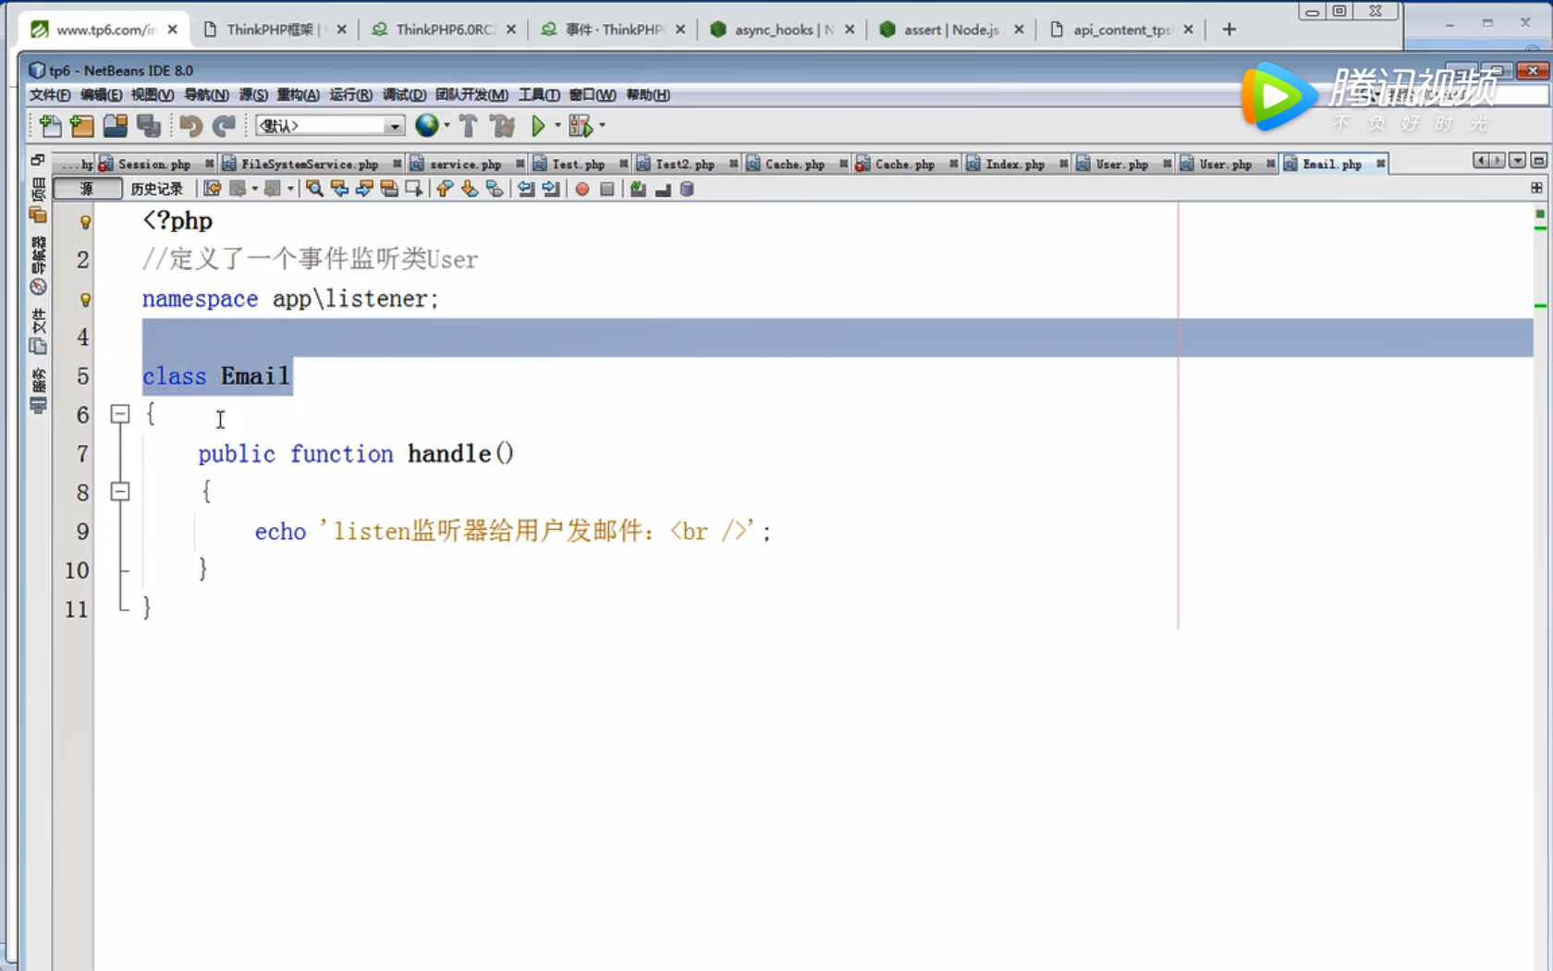
Task: Open the browser globe dropdown arrow
Action: (x=447, y=125)
